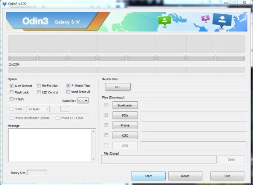Click the Message box scroll down arrow
Image resolution: width=253 pixels, height=185 pixels.
tap(94, 159)
